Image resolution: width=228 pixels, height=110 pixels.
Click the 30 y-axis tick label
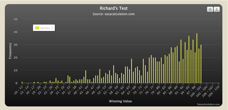[x=16, y=45]
